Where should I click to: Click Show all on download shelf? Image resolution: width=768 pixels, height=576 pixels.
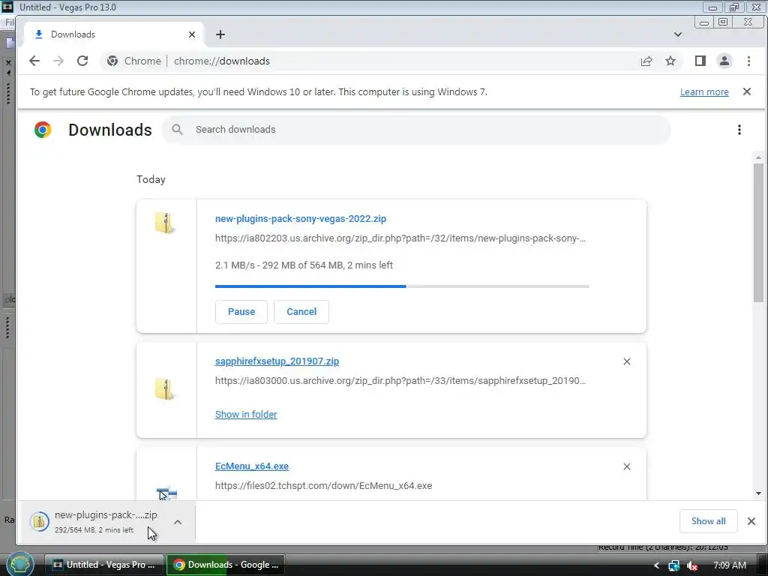[708, 521]
